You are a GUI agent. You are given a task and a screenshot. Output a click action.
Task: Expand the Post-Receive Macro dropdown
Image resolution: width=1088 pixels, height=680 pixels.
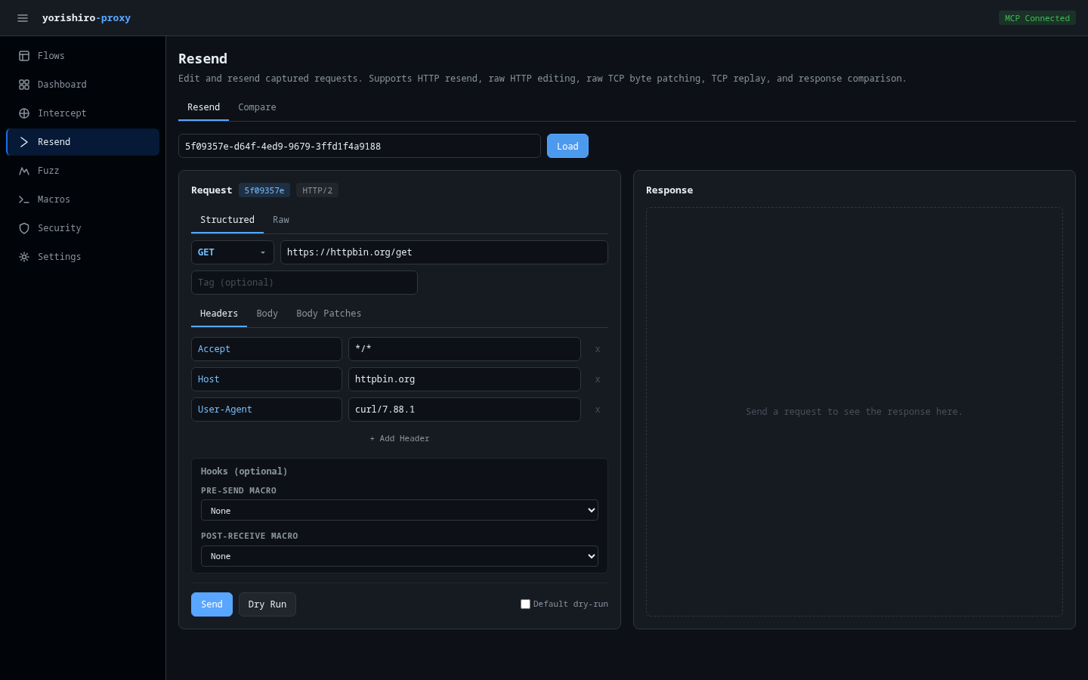pyautogui.click(x=399, y=556)
